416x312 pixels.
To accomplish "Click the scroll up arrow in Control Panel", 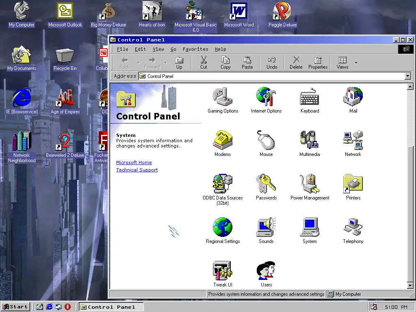I will 410,87.
